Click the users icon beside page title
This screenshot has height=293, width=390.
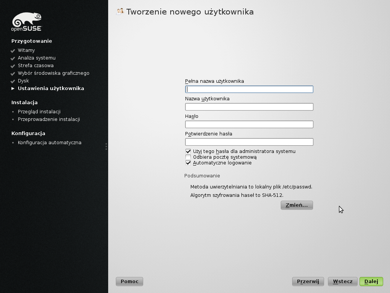tap(120, 11)
